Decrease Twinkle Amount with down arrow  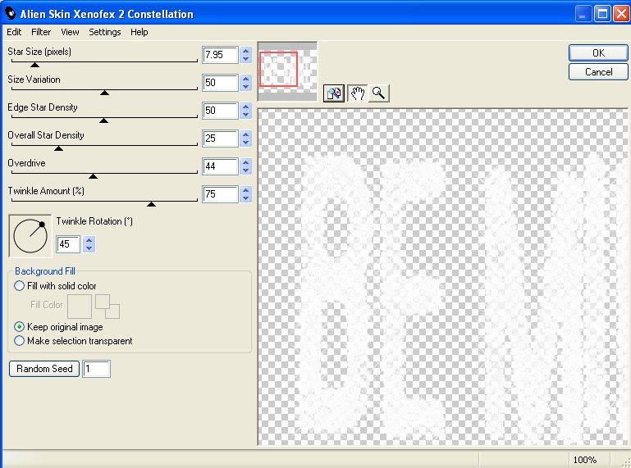point(246,198)
